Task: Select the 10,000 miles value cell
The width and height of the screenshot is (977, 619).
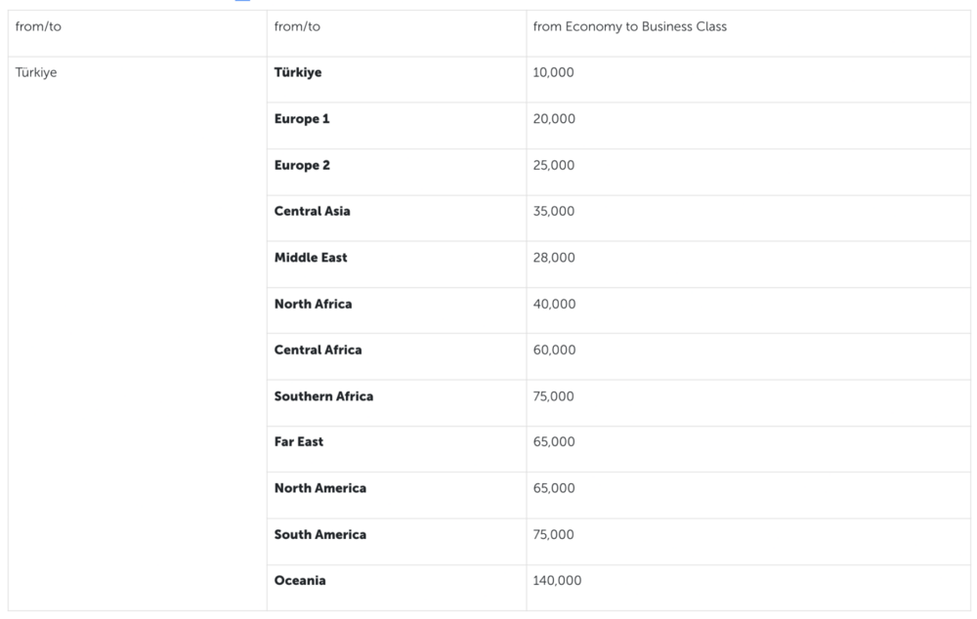Action: 554,73
